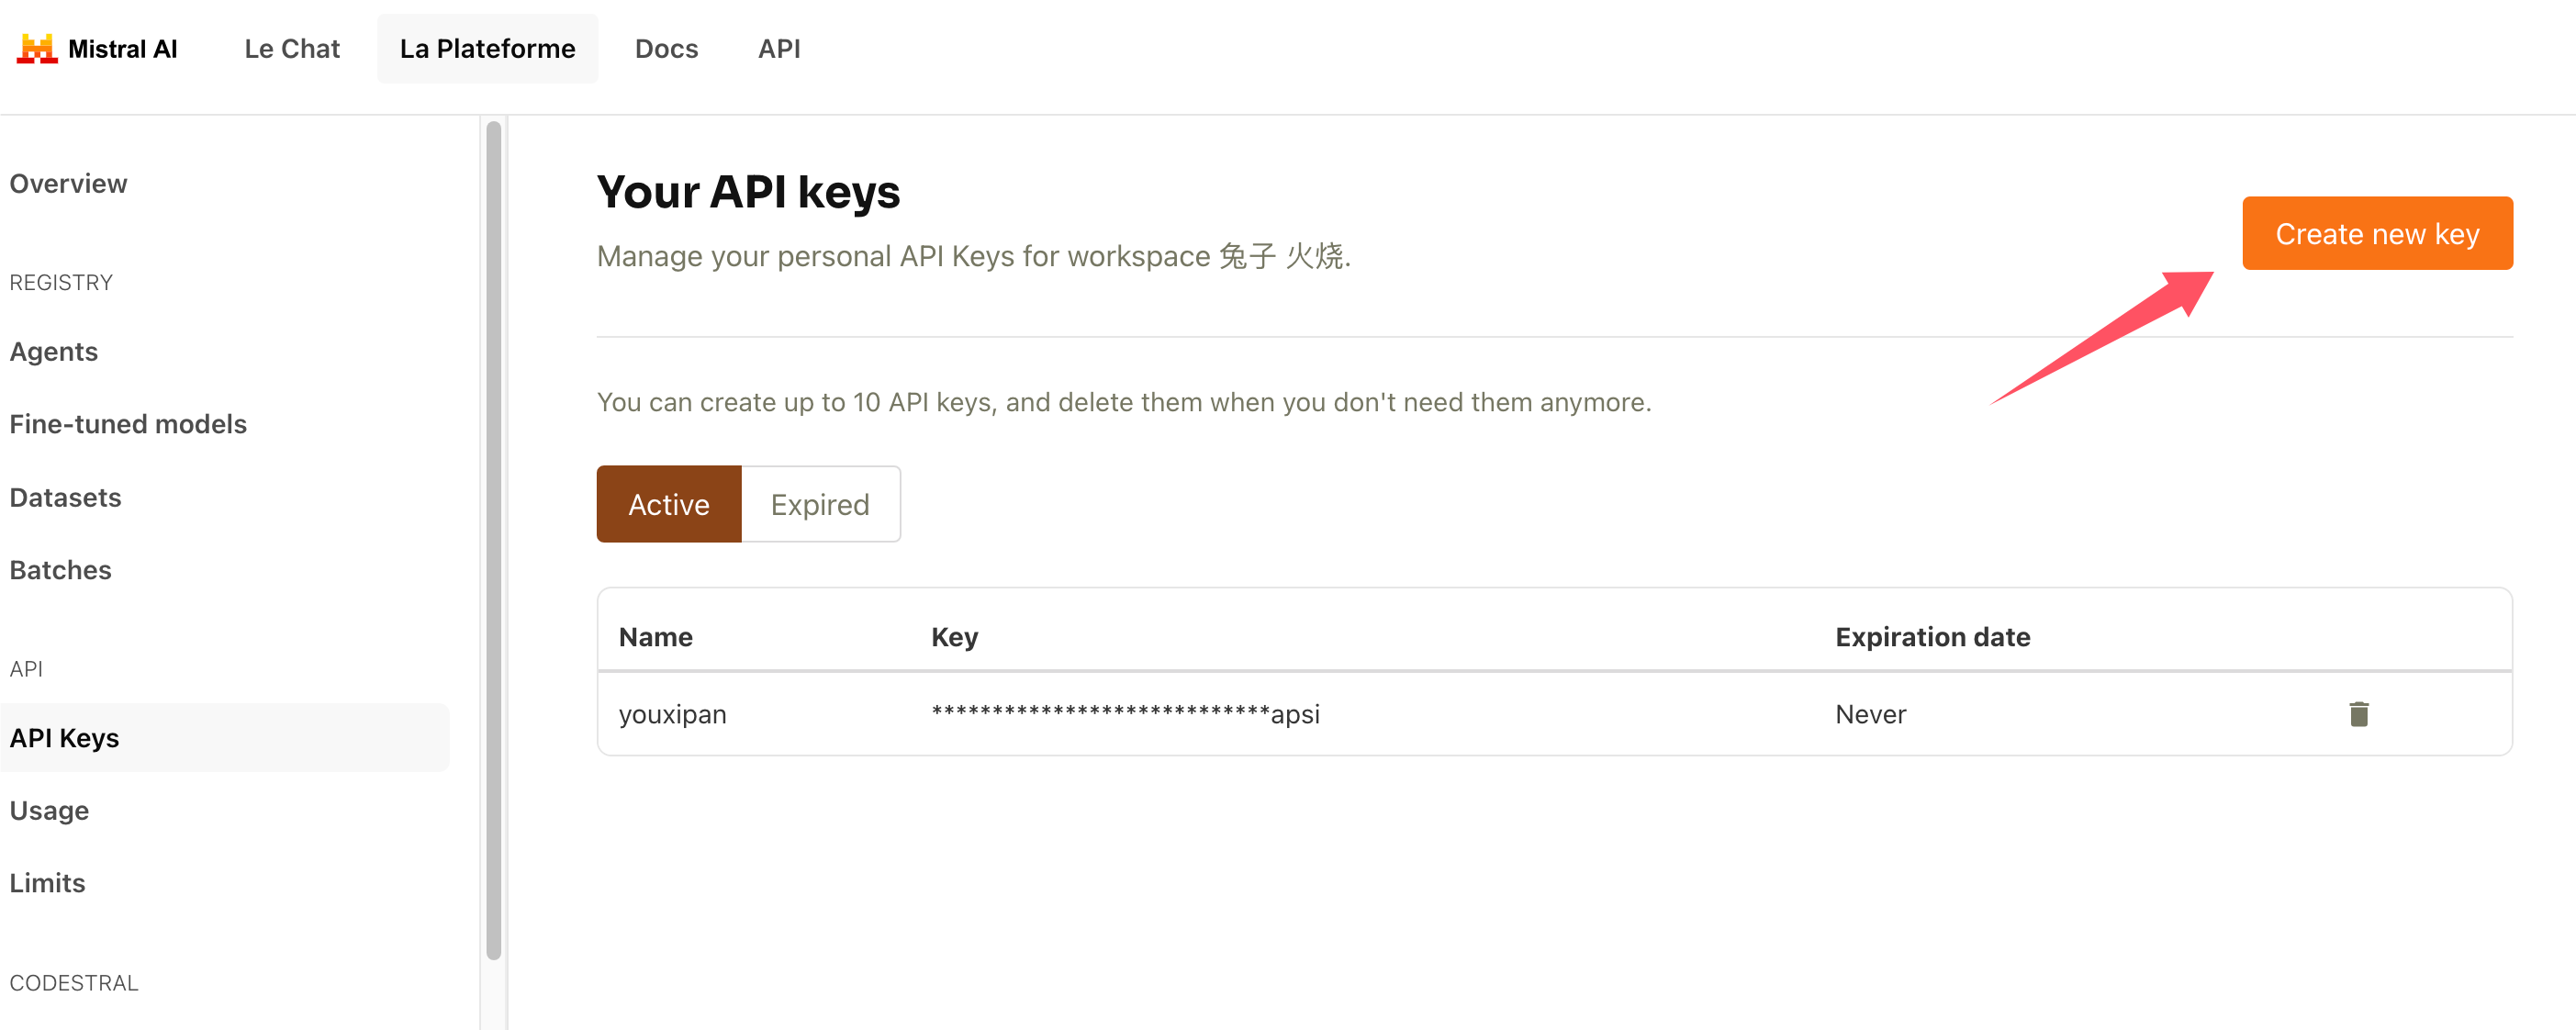Go to the API top navigation item
The width and height of the screenshot is (2576, 1030).
click(x=779, y=49)
